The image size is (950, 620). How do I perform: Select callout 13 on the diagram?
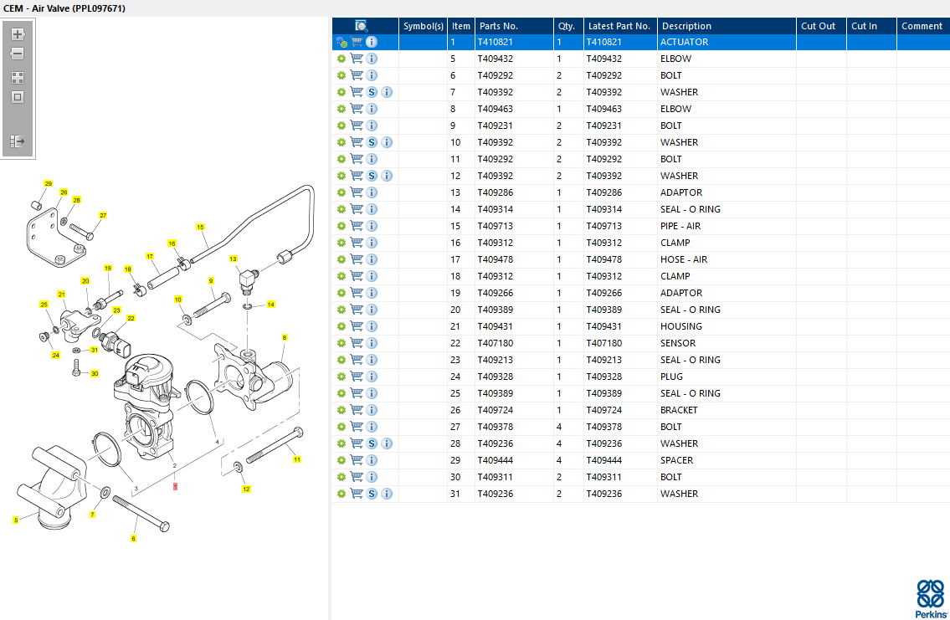click(x=234, y=259)
